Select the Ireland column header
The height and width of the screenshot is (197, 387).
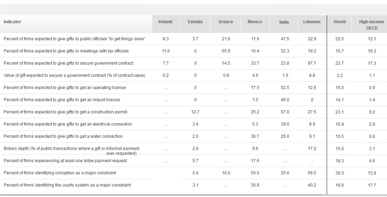pos(165,22)
